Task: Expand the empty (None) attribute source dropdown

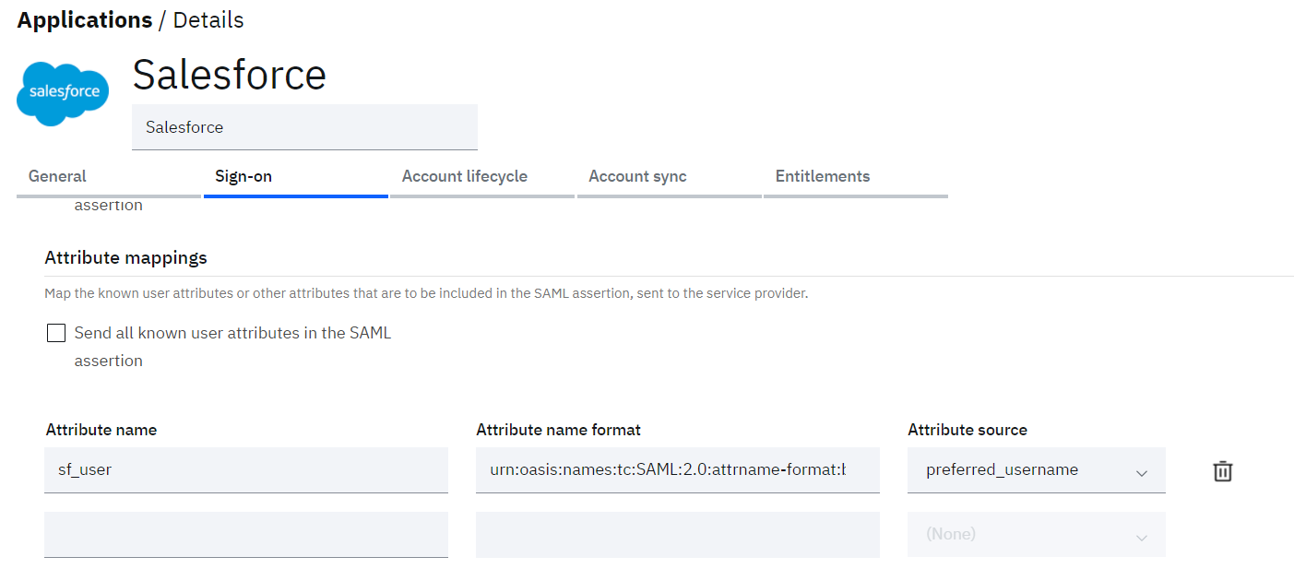Action: point(1035,534)
